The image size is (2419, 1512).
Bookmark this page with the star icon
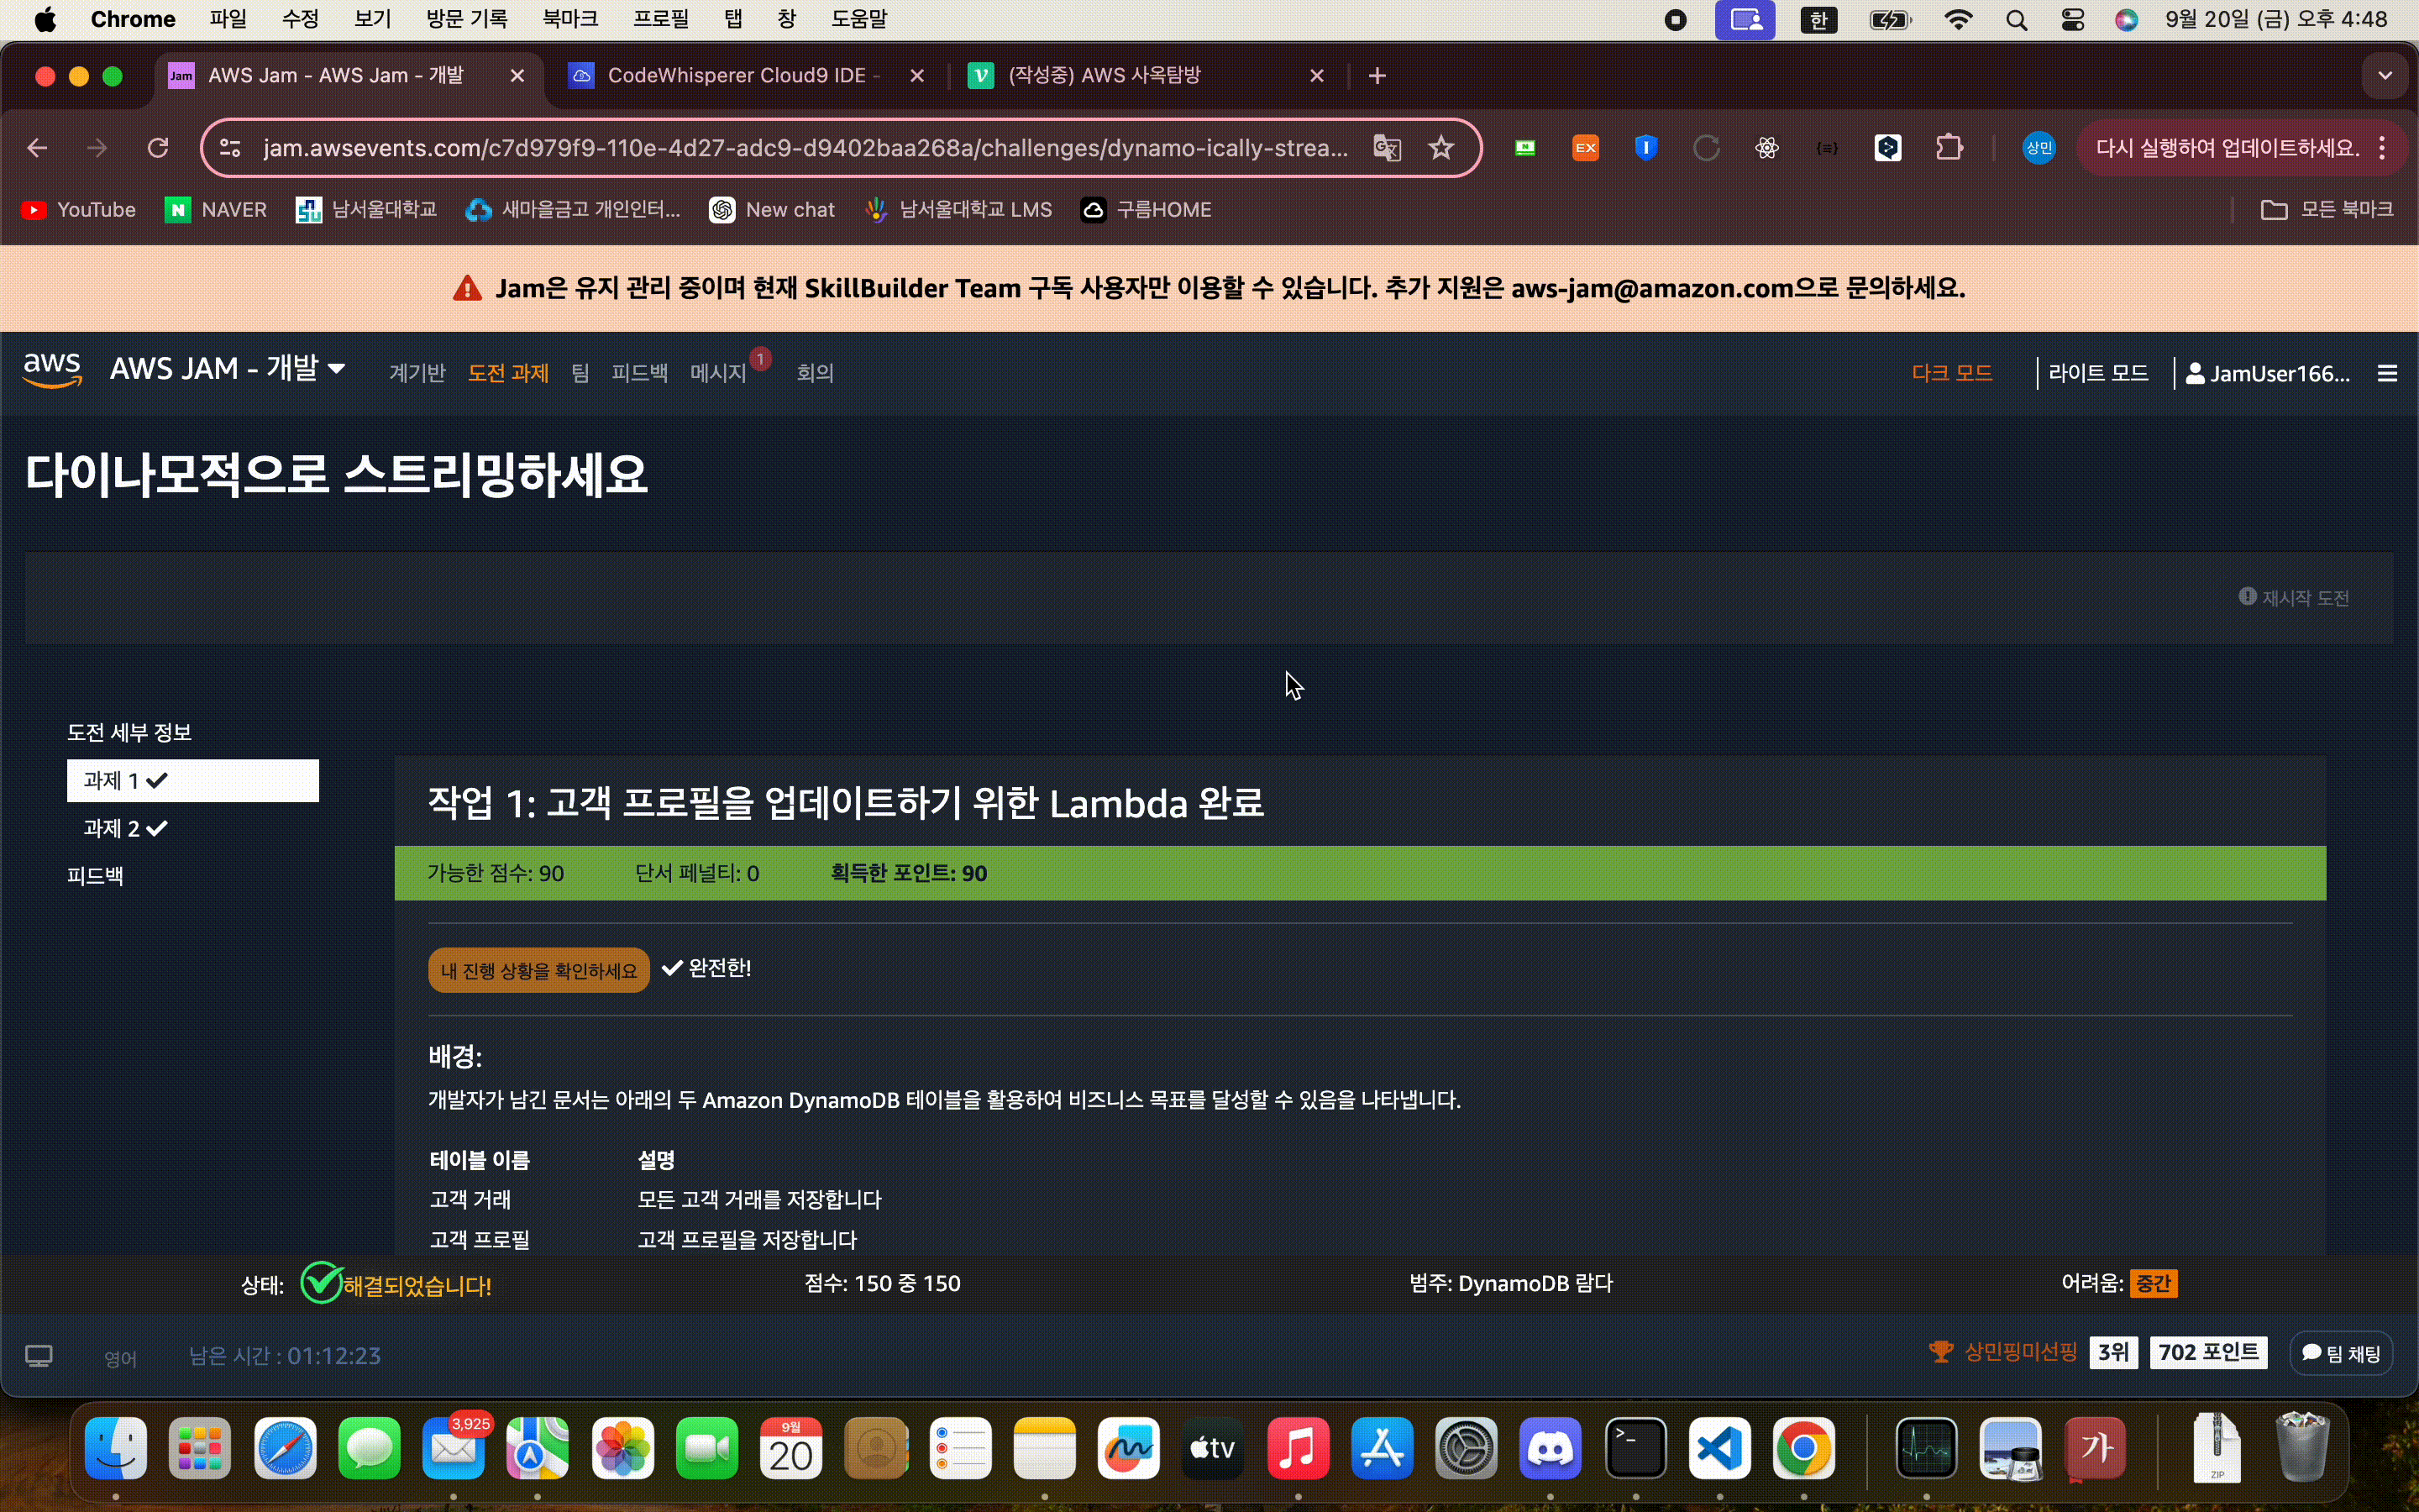[x=1440, y=148]
